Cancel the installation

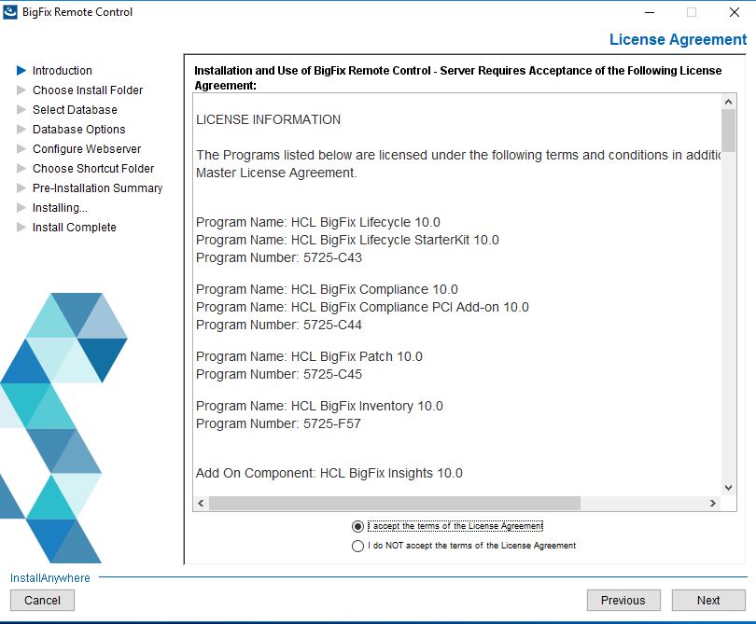[42, 601]
